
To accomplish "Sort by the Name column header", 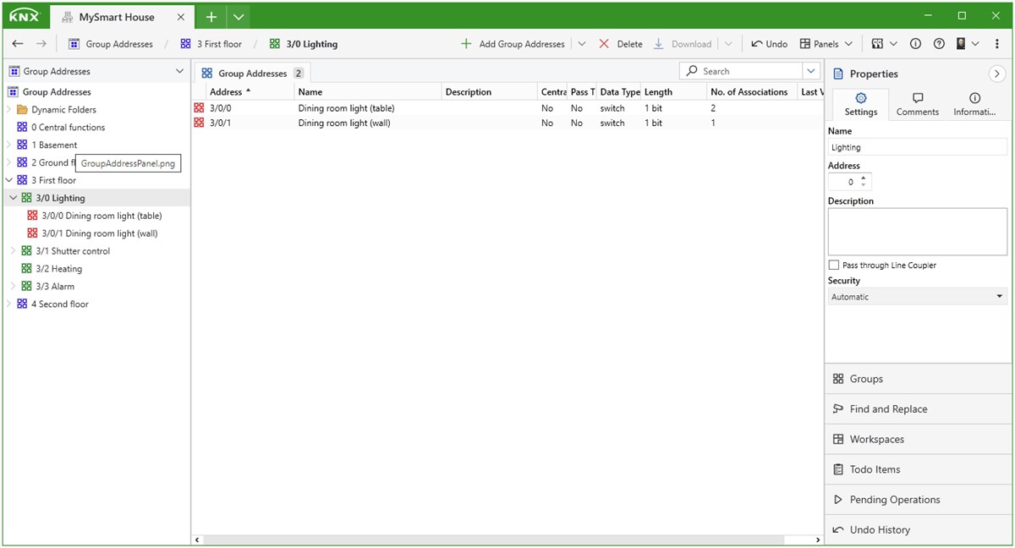I will tap(368, 91).
